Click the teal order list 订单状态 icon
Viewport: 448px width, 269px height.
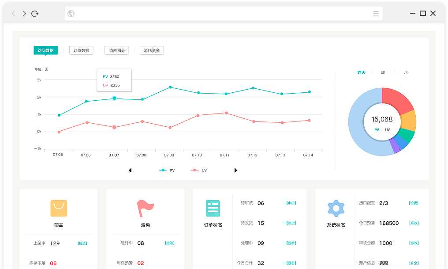pos(213,208)
